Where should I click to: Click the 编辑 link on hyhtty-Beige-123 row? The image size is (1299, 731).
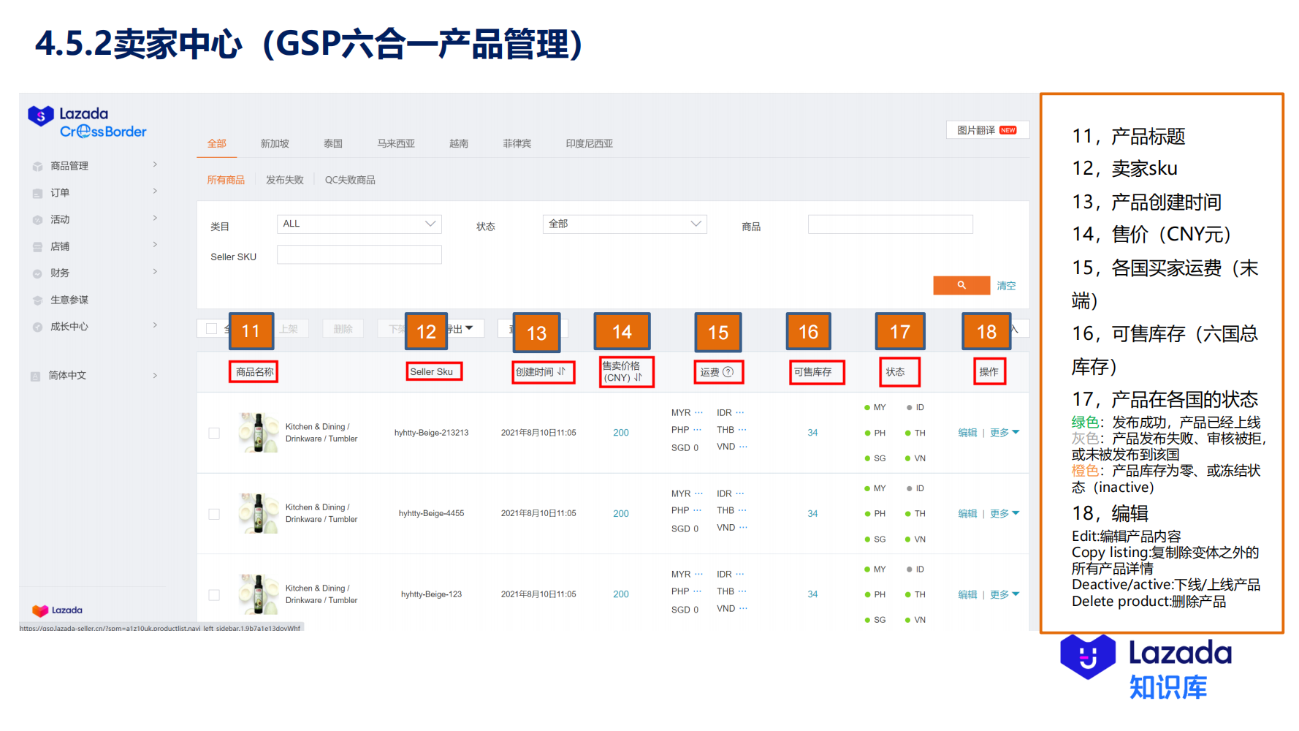click(967, 594)
